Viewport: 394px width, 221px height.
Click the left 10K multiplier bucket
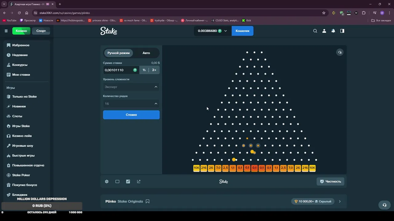(x=196, y=168)
